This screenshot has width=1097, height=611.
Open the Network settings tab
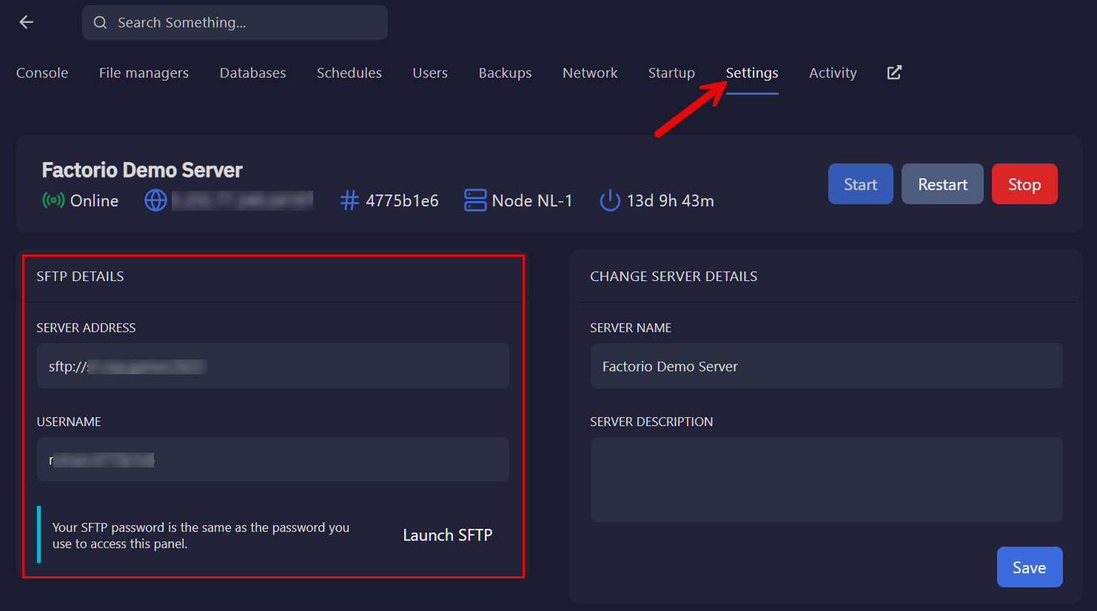589,72
